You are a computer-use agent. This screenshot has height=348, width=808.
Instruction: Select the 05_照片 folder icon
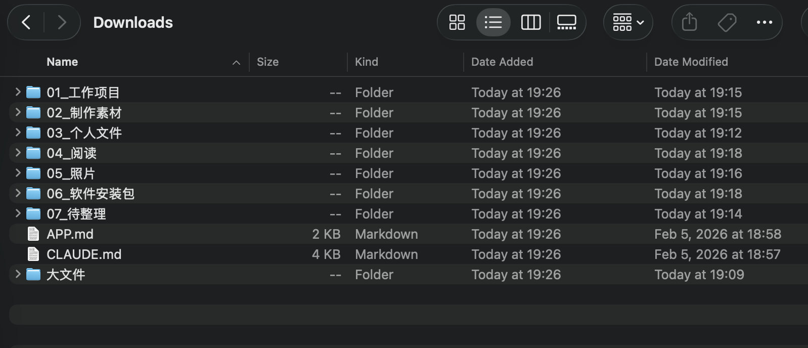[33, 173]
